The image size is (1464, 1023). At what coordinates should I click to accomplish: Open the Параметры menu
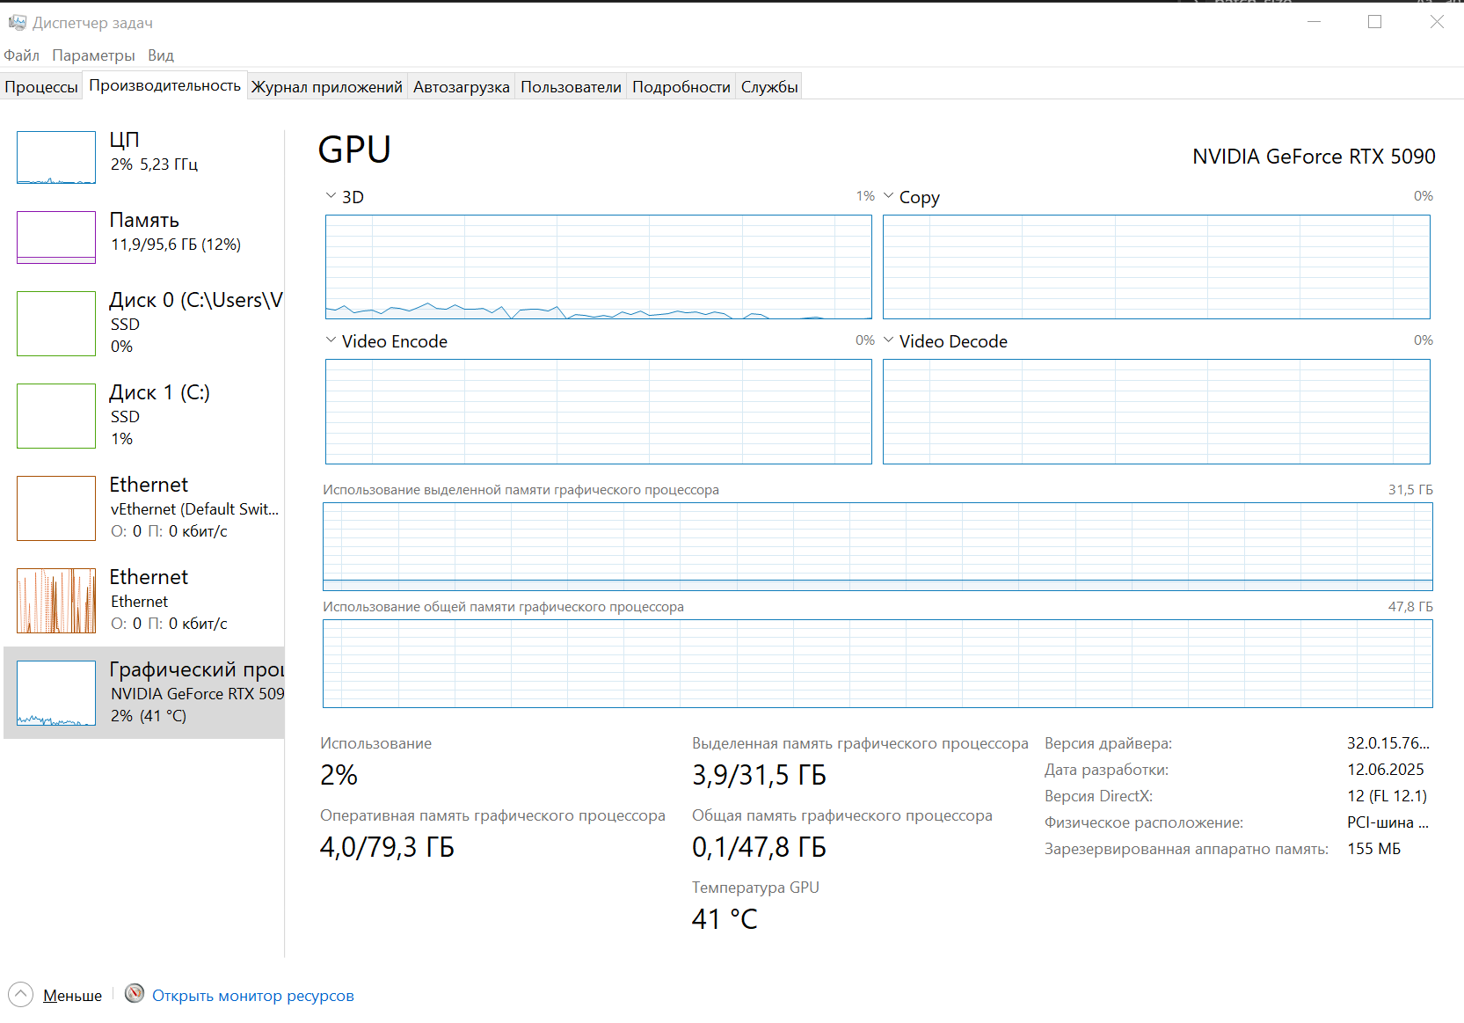tap(93, 55)
